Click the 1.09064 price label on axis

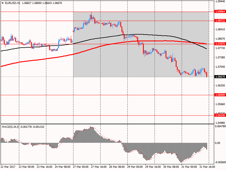(x=220, y=12)
